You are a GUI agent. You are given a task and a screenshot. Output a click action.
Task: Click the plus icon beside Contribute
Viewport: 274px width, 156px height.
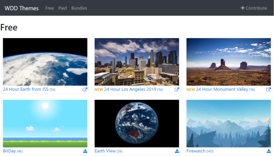point(243,8)
